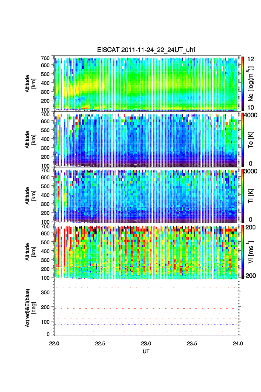Select the 22.0 starting time tick label

tap(55, 343)
